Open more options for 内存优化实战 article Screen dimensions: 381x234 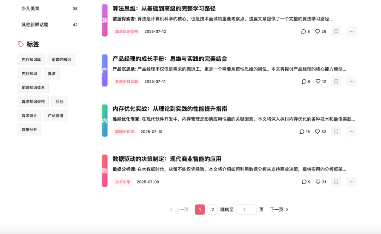pos(351,132)
